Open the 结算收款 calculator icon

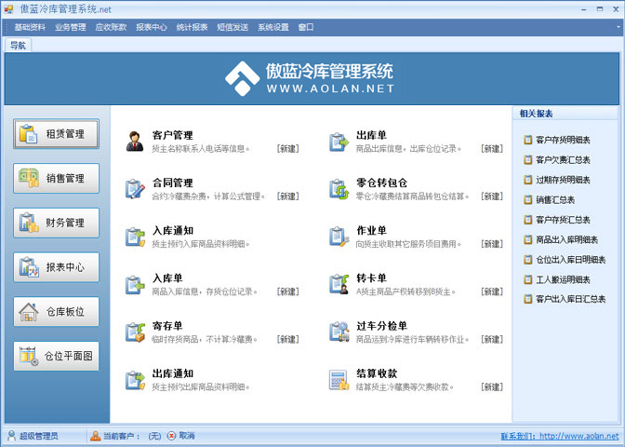(339, 380)
